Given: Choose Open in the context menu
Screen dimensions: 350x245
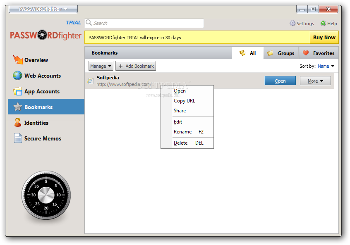Looking at the screenshot, I should point(187,91).
